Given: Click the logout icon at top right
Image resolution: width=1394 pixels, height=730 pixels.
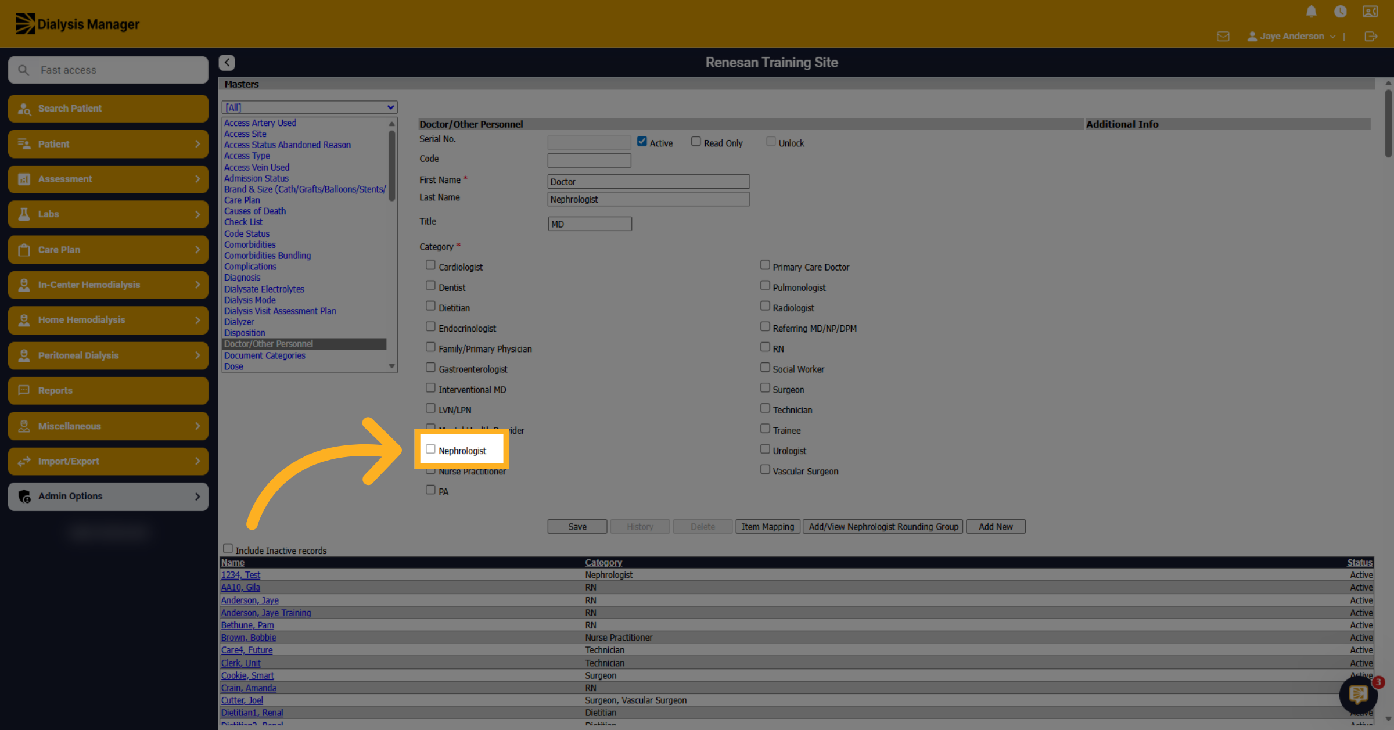Looking at the screenshot, I should point(1371,37).
